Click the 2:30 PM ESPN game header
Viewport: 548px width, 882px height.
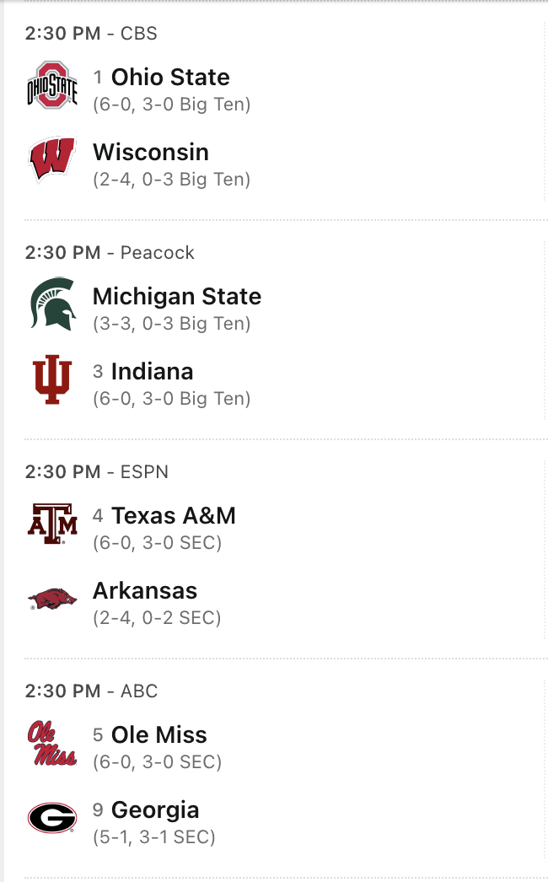tap(96, 472)
